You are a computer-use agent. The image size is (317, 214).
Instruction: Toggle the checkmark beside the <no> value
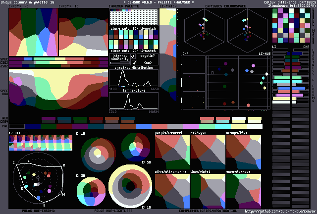coord(134,62)
